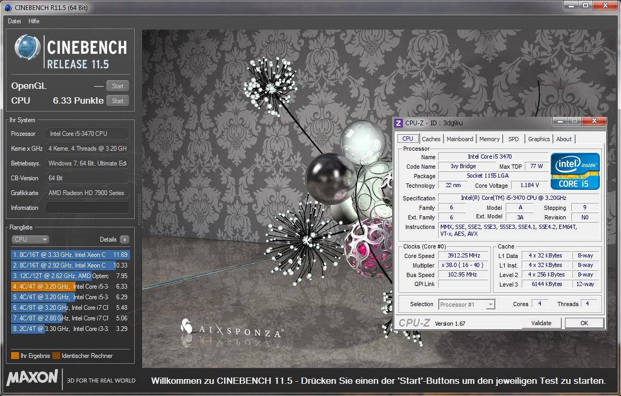Switch to the About tab in CPU-Z
This screenshot has height=396, width=621.
tap(563, 139)
